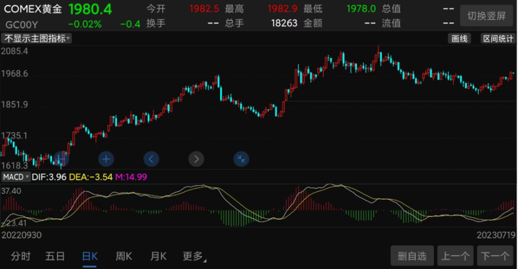Click 删自选 to remove from watchlist
This screenshot has height=269, width=518.
(412, 256)
